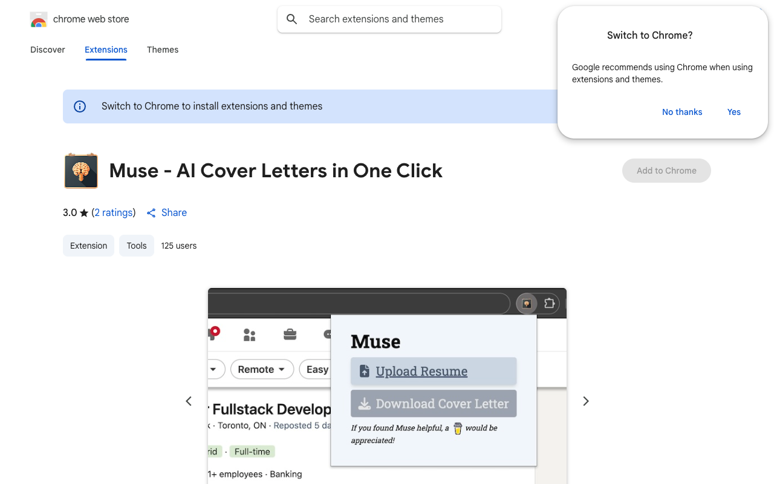Click Add to Chrome button
Screen dimensions: 774x484
point(666,171)
